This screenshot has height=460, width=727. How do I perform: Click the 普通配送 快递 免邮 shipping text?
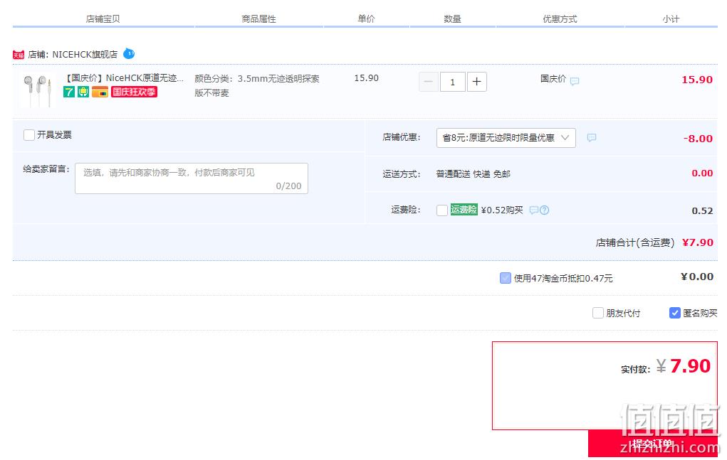click(473, 174)
